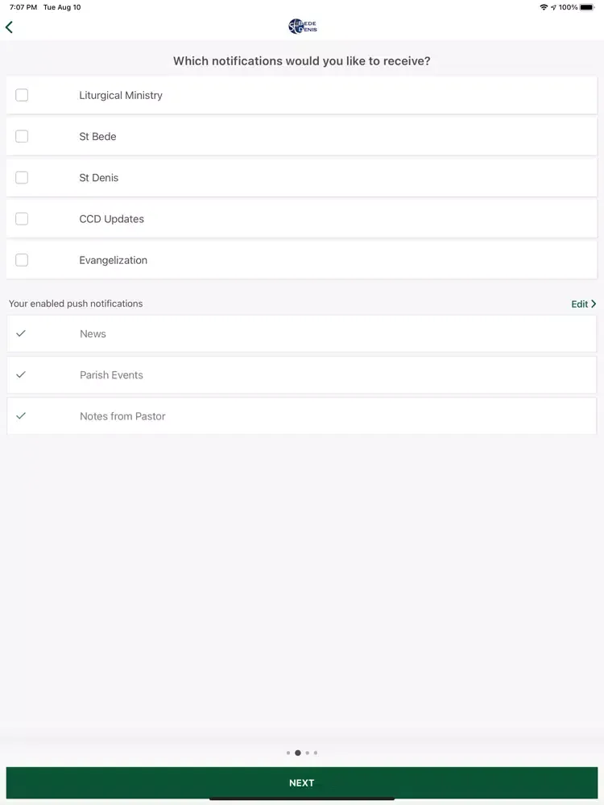
Task: Select the Notes from Pastor row
Action: pos(302,416)
